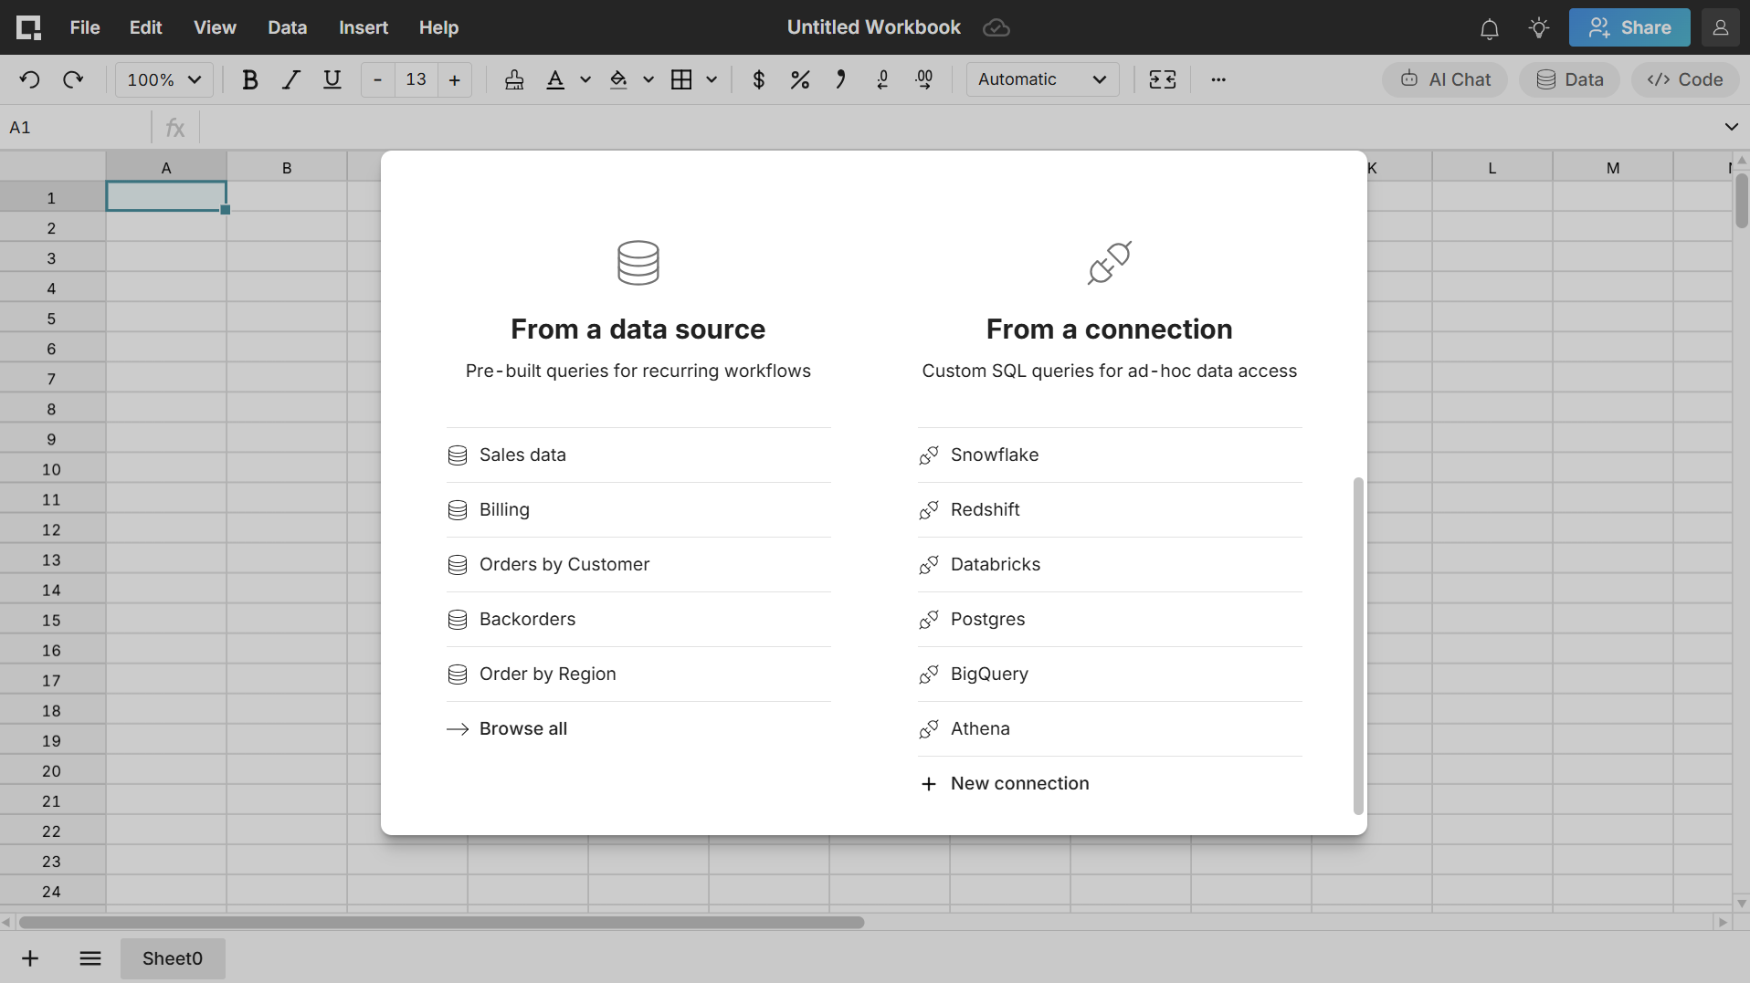The width and height of the screenshot is (1750, 983).
Task: Choose the Athena connection
Action: [x=1110, y=728]
